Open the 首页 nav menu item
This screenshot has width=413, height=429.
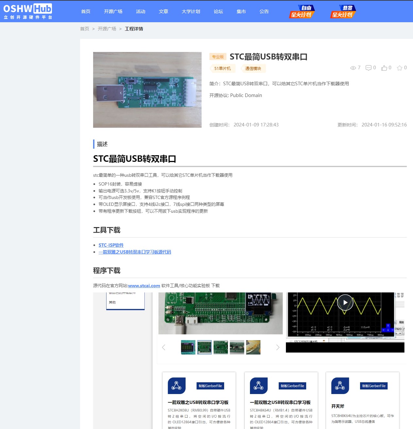pos(86,11)
